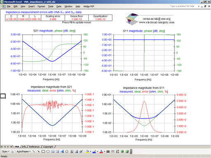This screenshot has height=158, width=211.
Task: Switch to the Copyright sheet tab
Action: pyautogui.click(x=48, y=146)
